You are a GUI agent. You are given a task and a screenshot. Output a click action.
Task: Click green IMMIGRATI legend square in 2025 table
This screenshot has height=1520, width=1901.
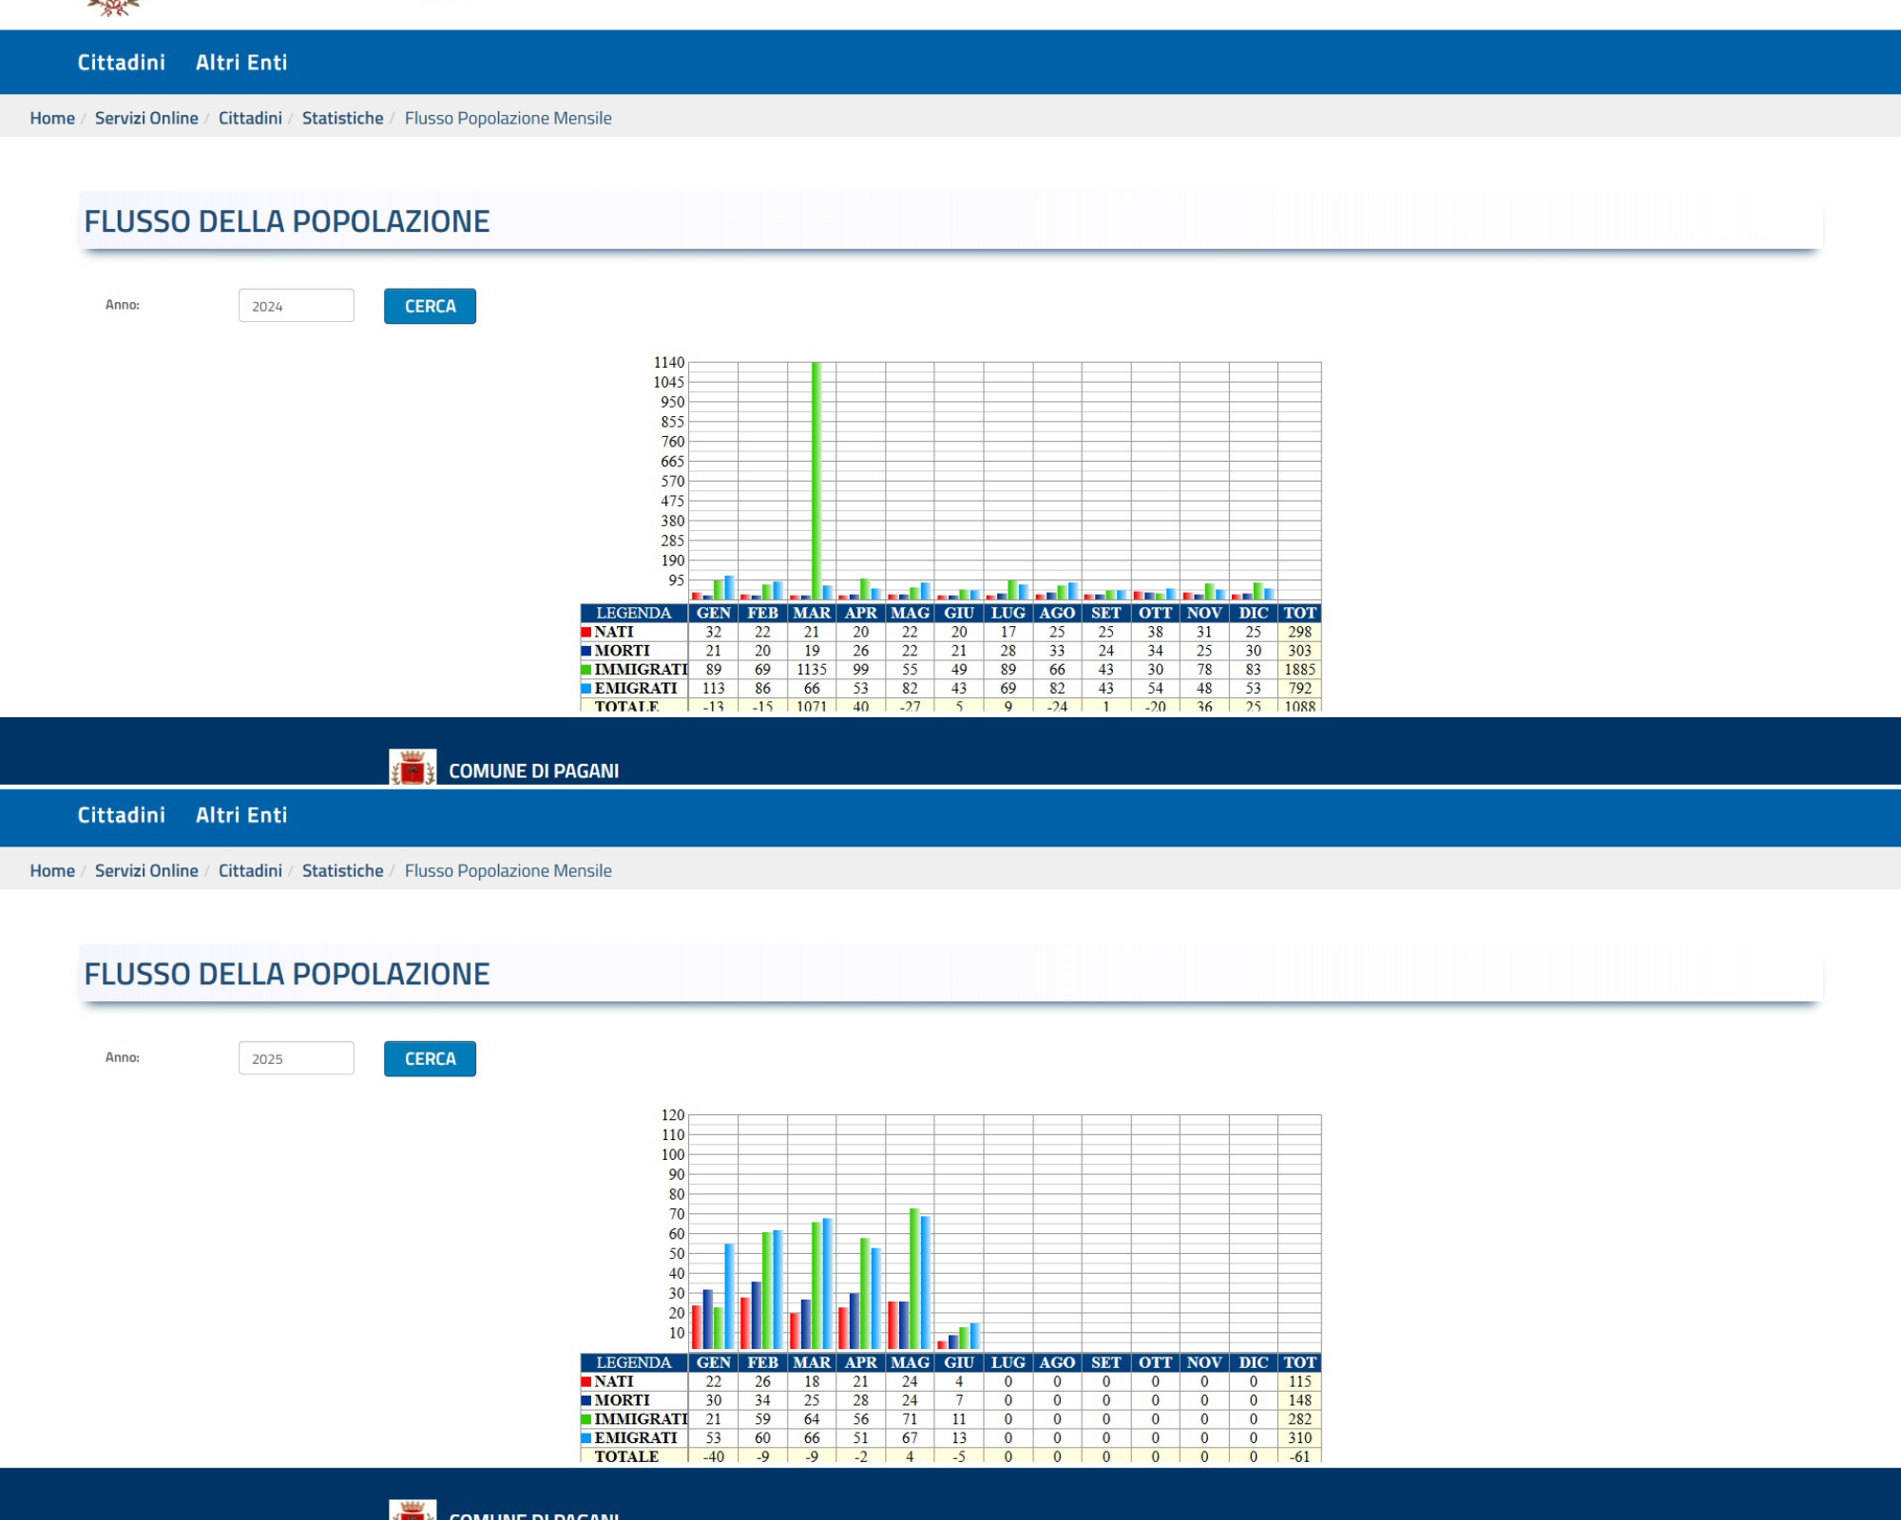tap(586, 1418)
